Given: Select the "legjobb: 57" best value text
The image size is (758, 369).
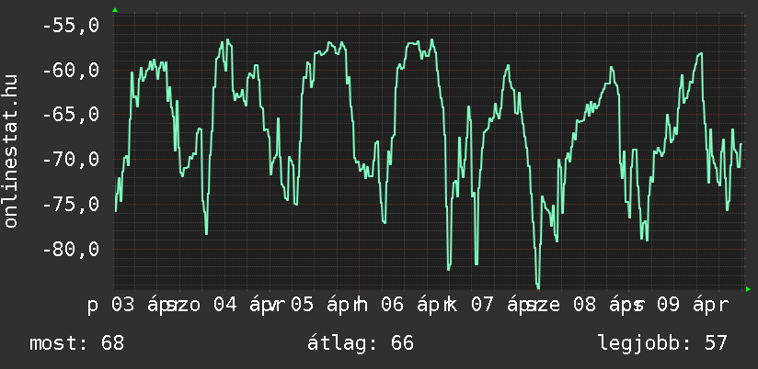Looking at the screenshot, I should (662, 343).
